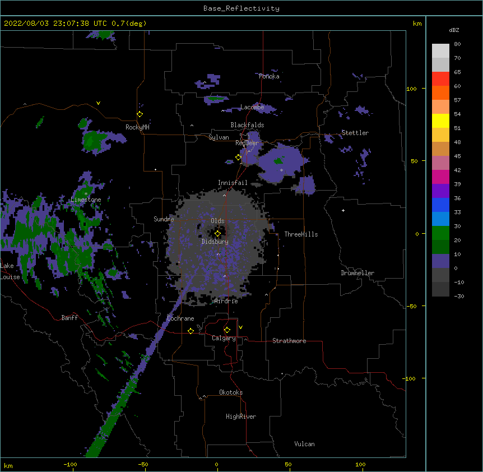Viewport: 483px width, 472px height.
Task: Select the bright yellow 54-51 dBZ swatch
Action: (440, 121)
